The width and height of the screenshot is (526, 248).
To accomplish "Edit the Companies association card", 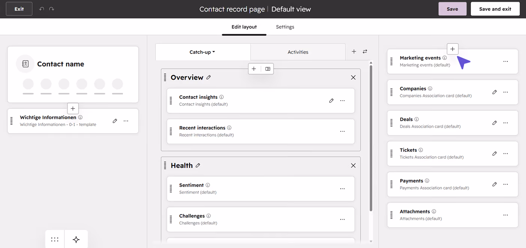I will tap(495, 92).
